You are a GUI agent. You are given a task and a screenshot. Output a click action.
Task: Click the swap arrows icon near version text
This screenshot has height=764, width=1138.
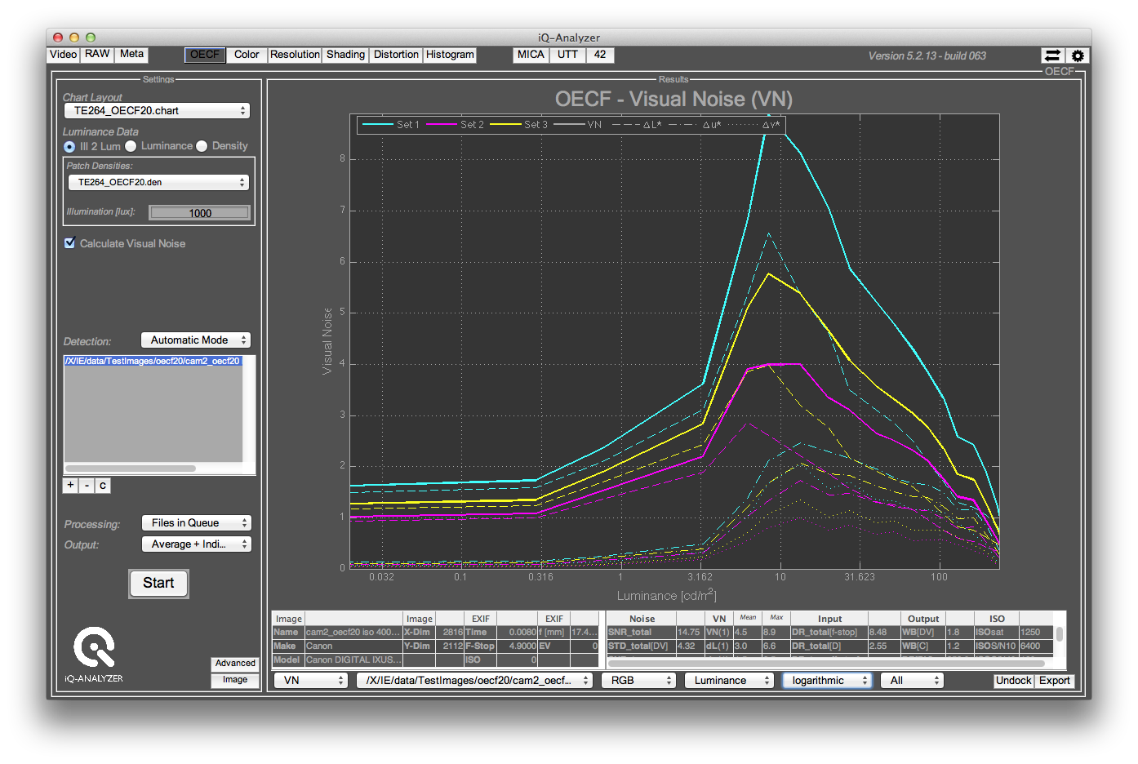point(1052,56)
